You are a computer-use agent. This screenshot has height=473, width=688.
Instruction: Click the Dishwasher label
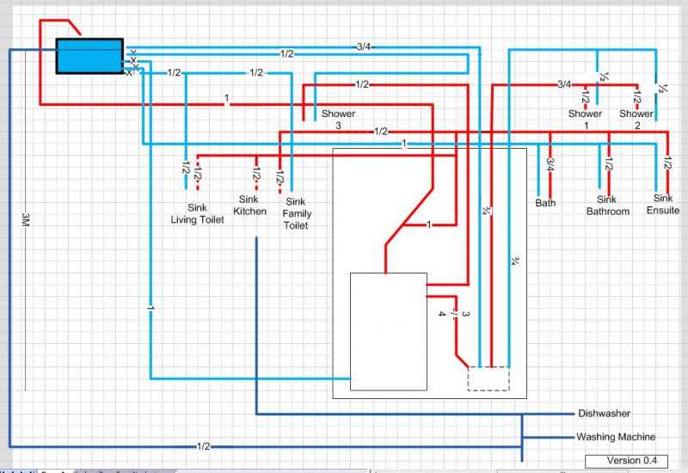(604, 414)
